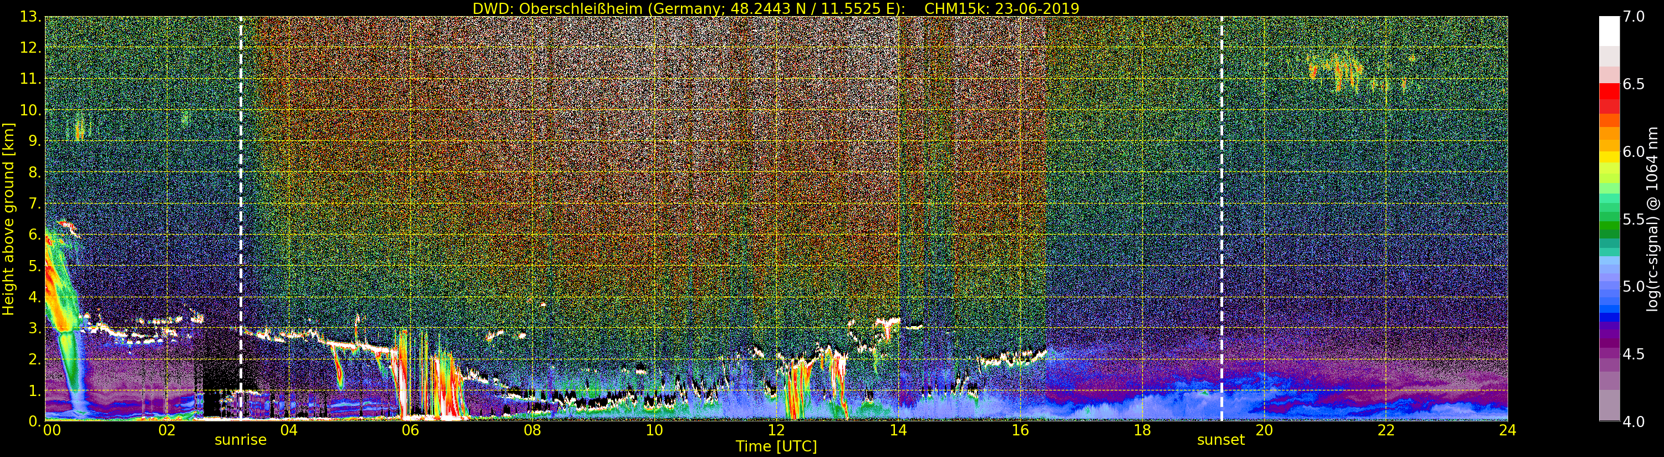
Task: Click the Time [UTC] axis title
Action: (776, 446)
